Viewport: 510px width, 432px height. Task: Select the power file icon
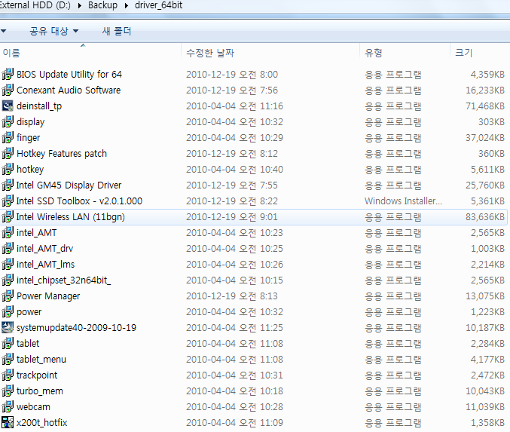tap(8, 312)
